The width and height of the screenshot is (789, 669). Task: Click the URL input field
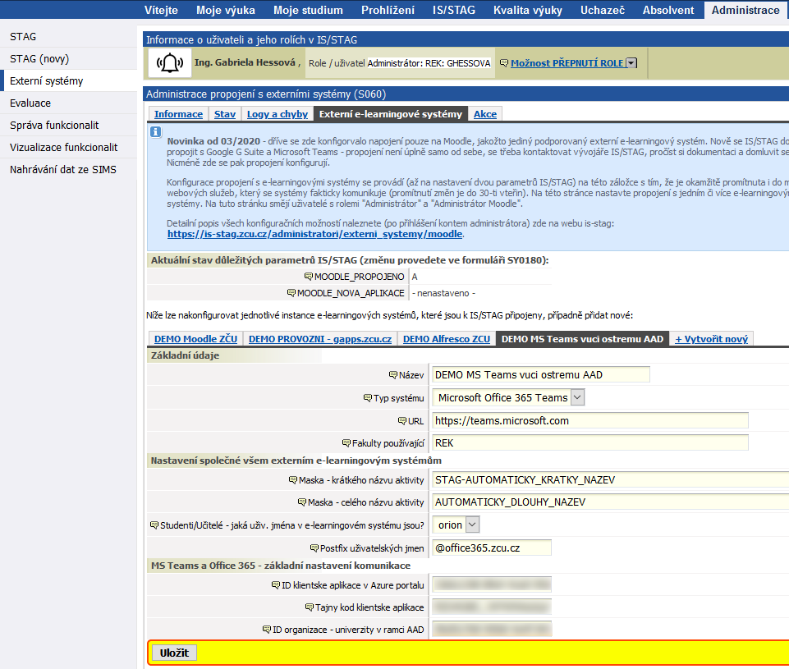coord(590,420)
